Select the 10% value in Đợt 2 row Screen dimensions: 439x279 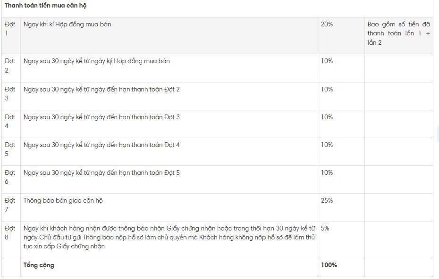327,61
